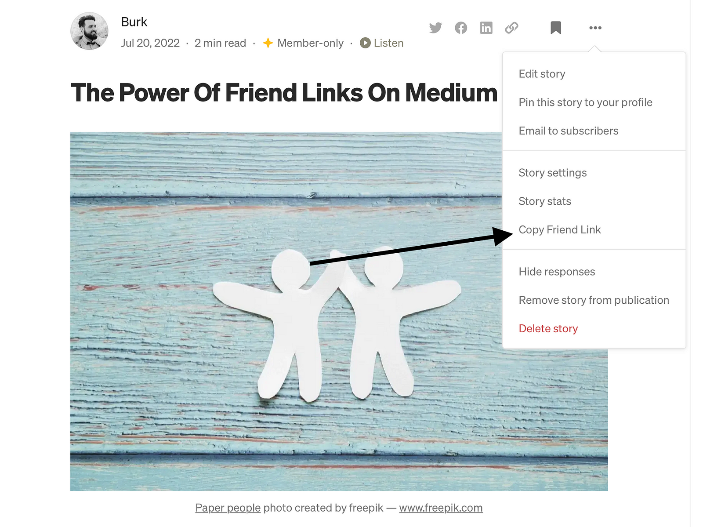Choose red Delete story option
Image resolution: width=703 pixels, height=527 pixels.
pos(548,329)
